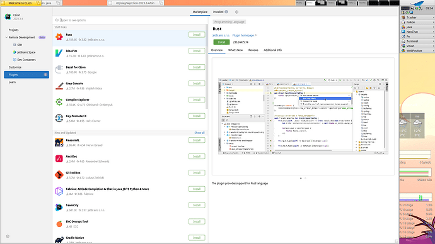Click the GitToolBox plugin icon

(59, 175)
